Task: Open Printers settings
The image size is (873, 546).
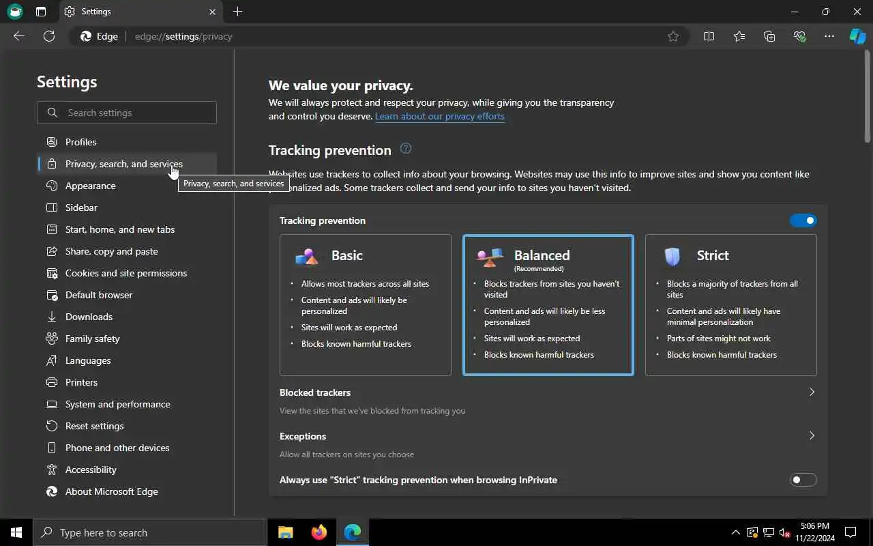Action: click(127, 382)
